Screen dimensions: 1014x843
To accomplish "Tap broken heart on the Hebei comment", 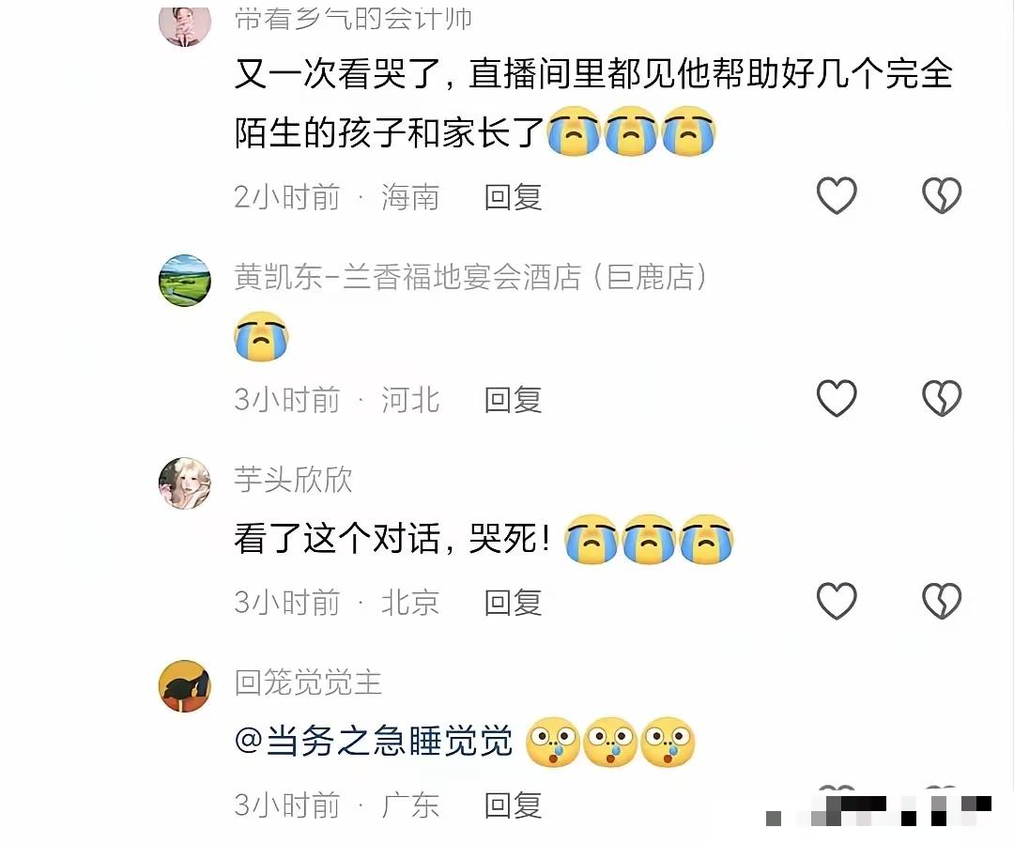I will (x=941, y=398).
